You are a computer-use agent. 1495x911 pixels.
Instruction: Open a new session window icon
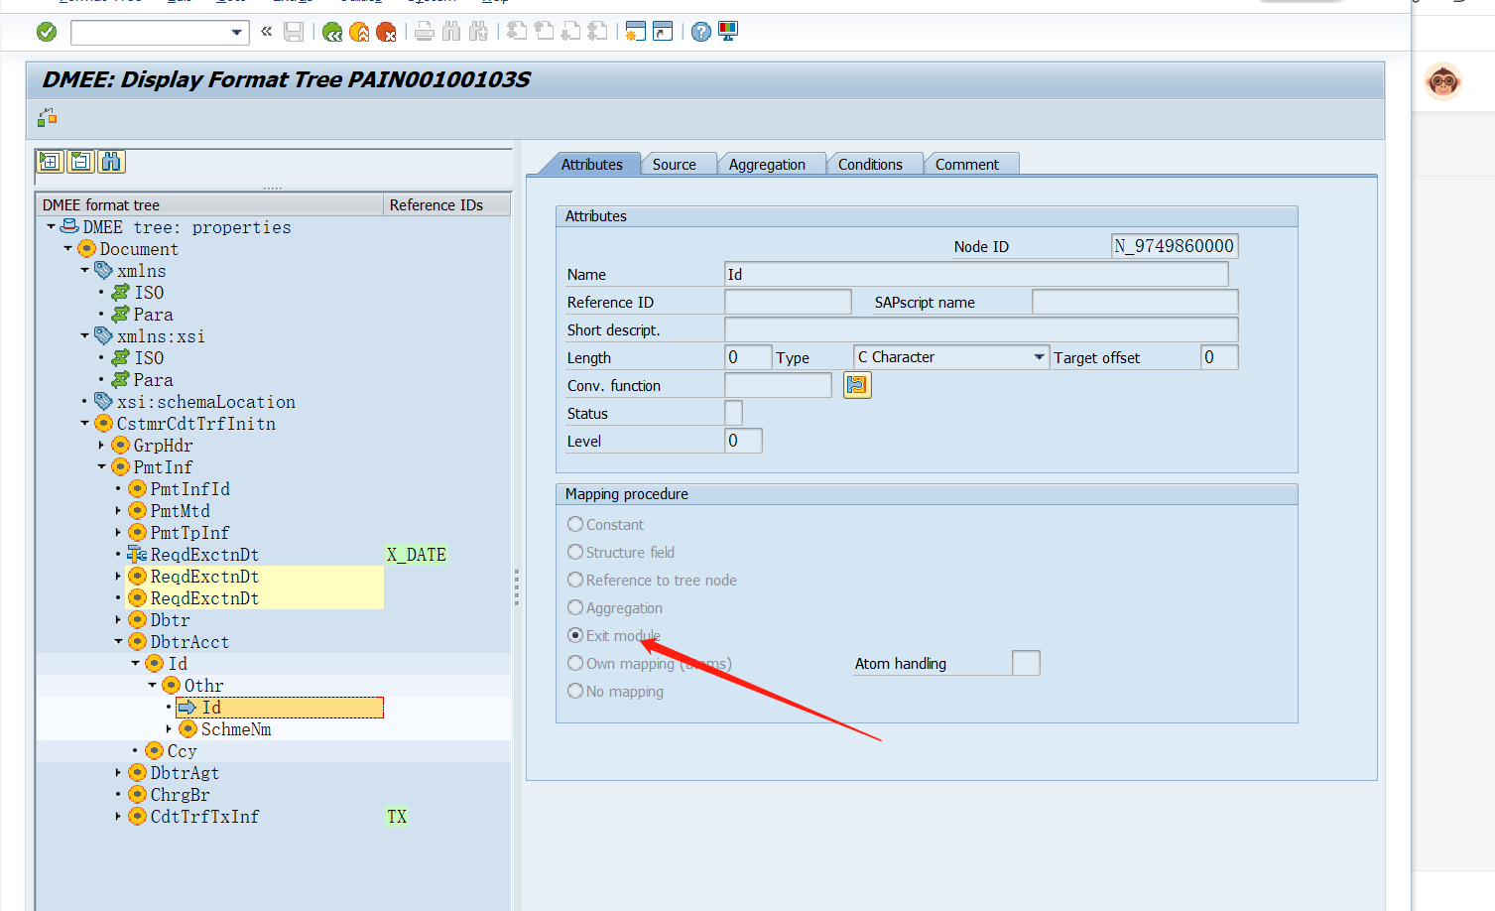634,32
